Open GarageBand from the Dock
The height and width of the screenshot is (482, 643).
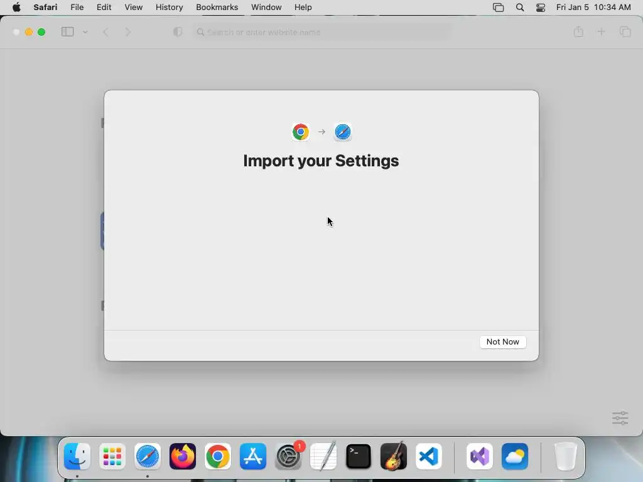[x=394, y=456]
